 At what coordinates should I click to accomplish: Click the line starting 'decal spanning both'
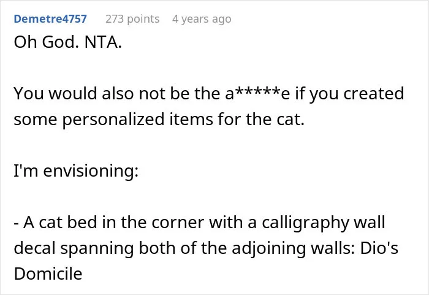click(206, 248)
